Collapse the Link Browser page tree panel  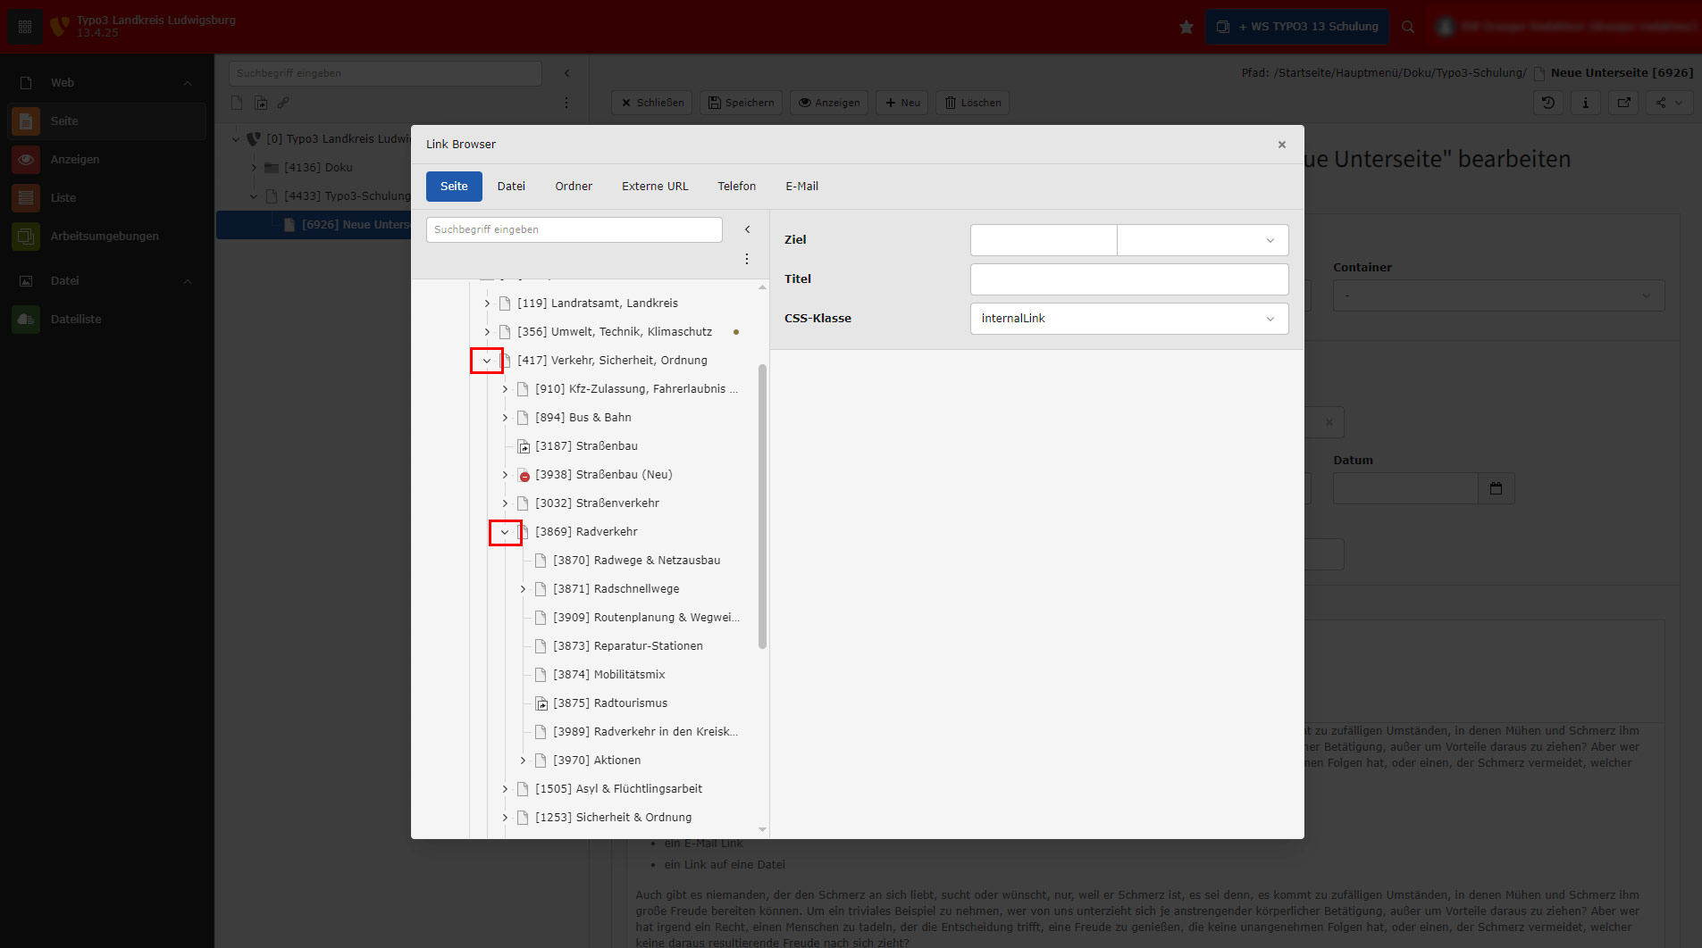(747, 229)
